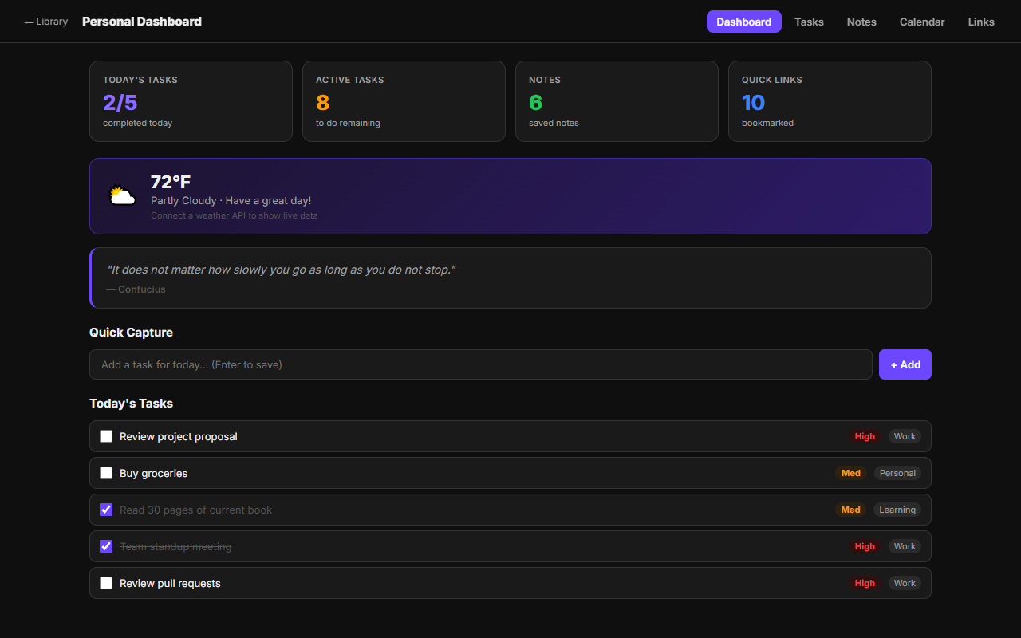Screen dimensions: 1021x638
Task: Click the Today's Tasks section heading
Action: click(x=131, y=404)
